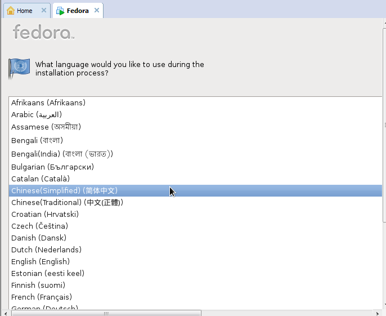Switch to the Fedora tab
The height and width of the screenshot is (316, 386).
(x=78, y=11)
